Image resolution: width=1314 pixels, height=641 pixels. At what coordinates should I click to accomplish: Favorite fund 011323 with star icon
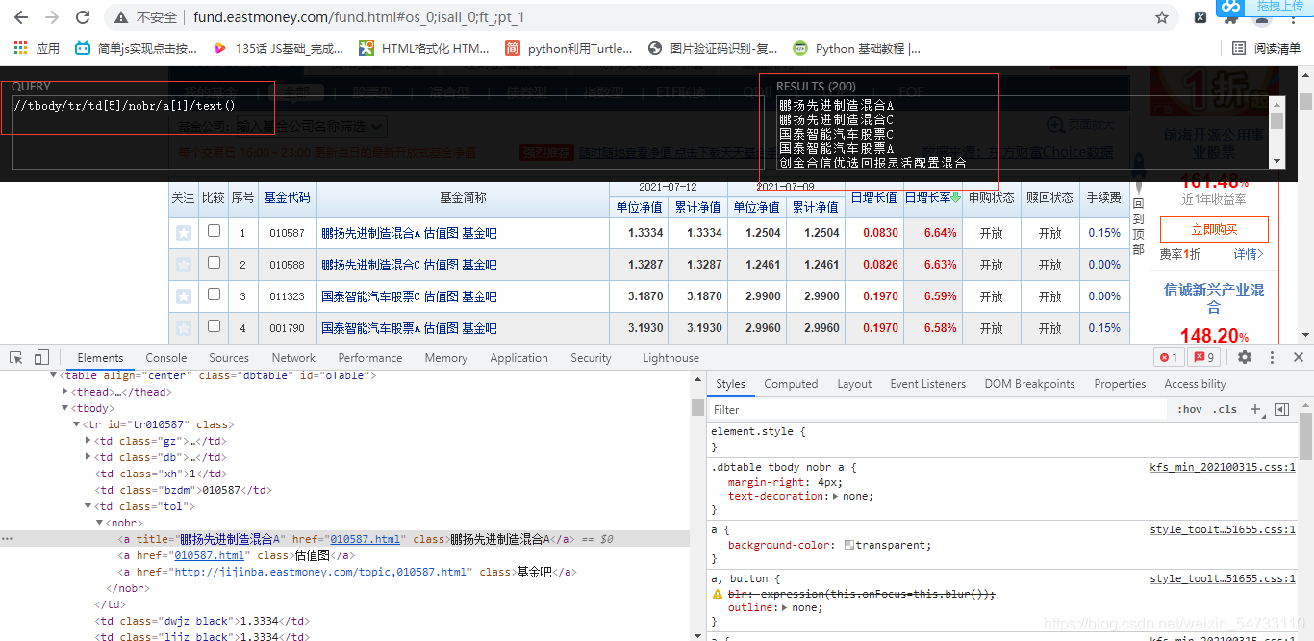pos(184,296)
